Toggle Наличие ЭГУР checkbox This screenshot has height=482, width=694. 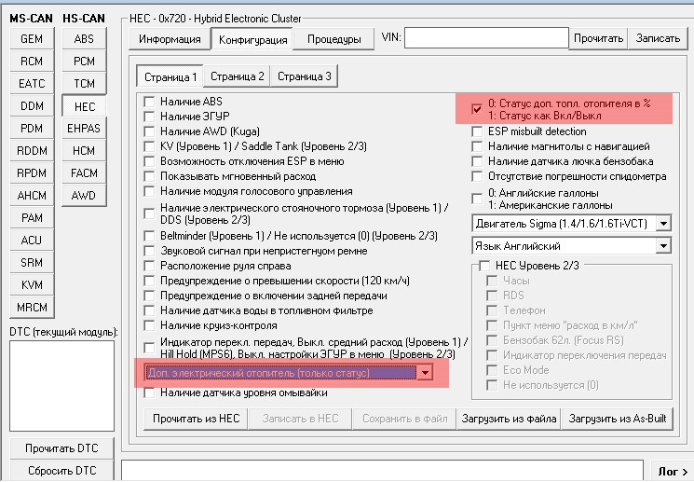(x=149, y=117)
